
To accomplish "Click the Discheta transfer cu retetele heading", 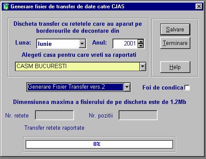I will 78,27.
